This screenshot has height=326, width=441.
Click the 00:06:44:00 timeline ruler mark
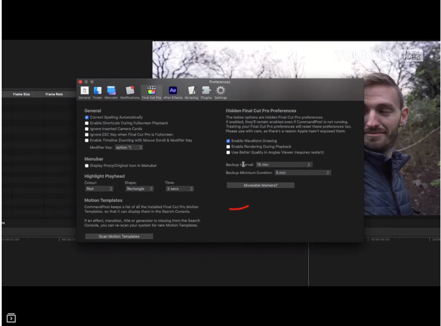tap(380, 239)
